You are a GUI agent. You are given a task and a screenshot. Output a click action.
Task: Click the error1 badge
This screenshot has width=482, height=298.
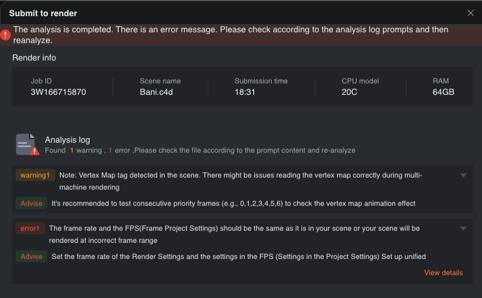tap(30, 229)
